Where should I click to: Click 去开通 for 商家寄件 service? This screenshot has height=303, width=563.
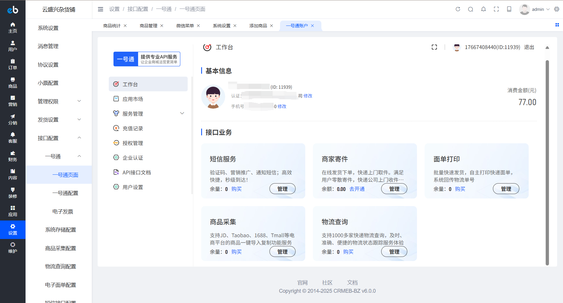(357, 189)
